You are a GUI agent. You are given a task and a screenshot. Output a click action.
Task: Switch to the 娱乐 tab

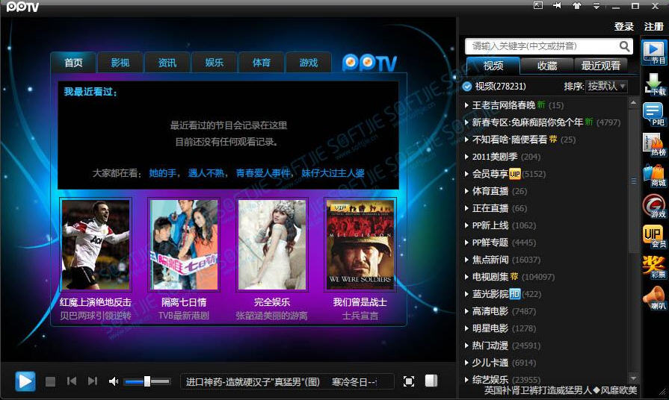click(215, 63)
